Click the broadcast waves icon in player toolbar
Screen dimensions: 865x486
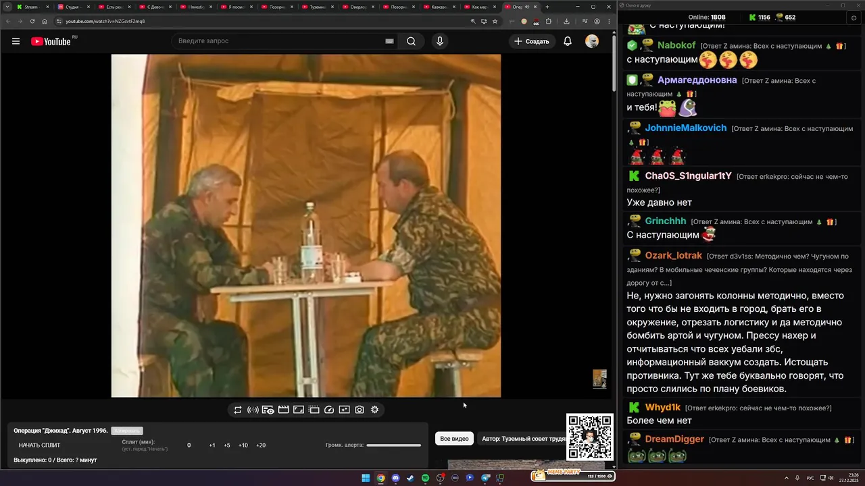point(253,410)
